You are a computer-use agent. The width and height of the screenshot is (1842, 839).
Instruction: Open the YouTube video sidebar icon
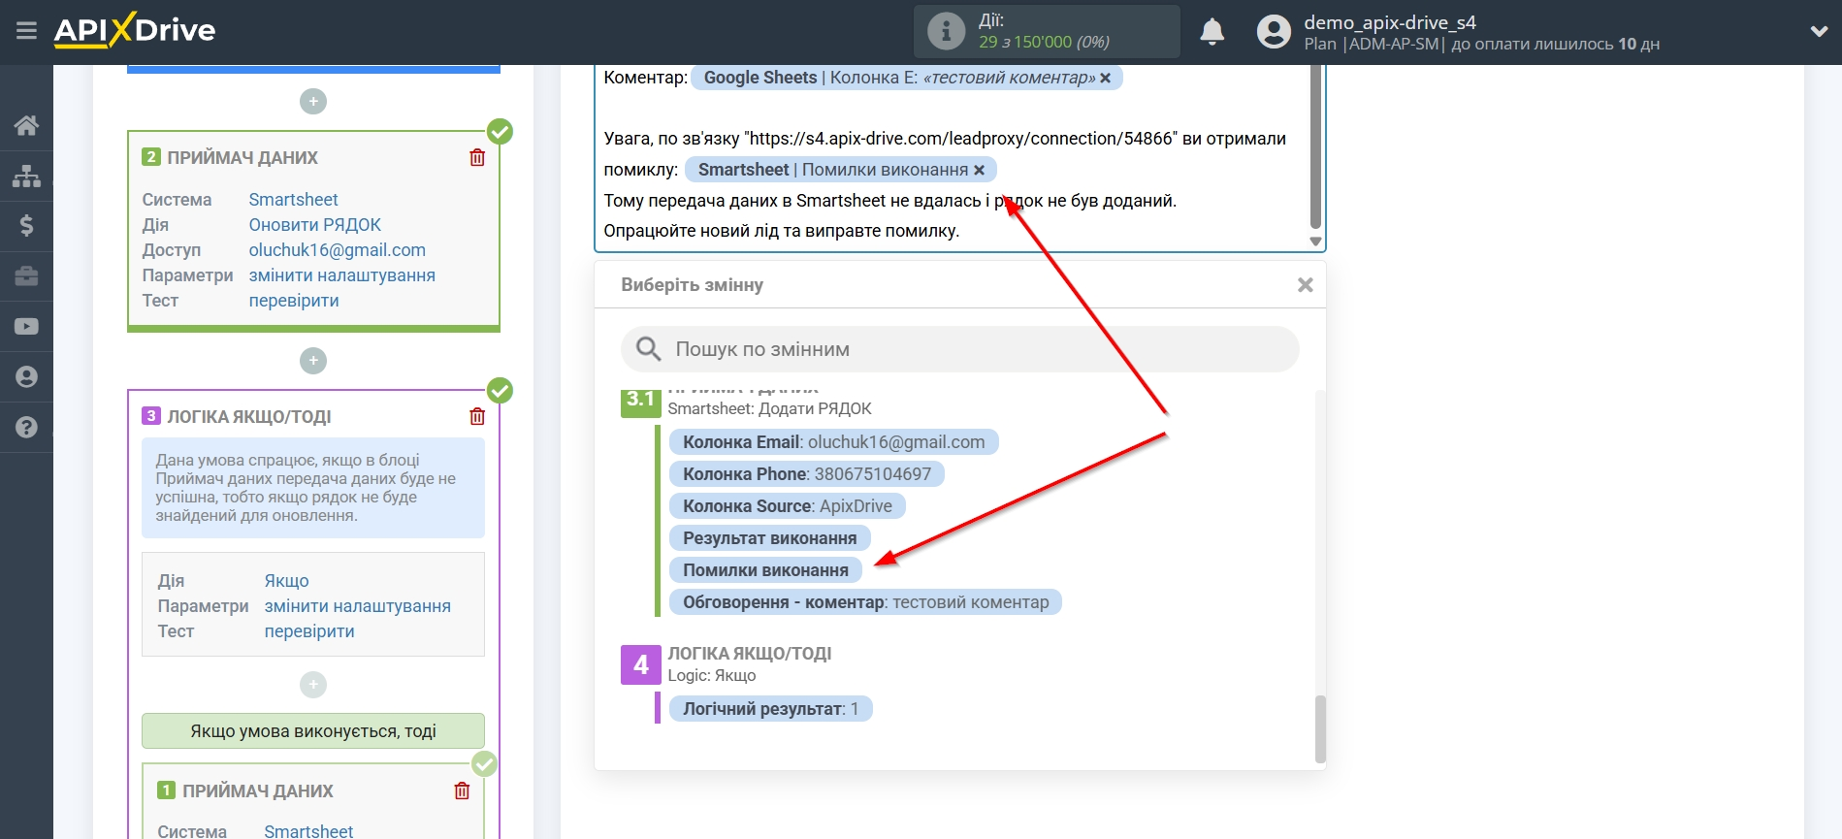pos(26,327)
